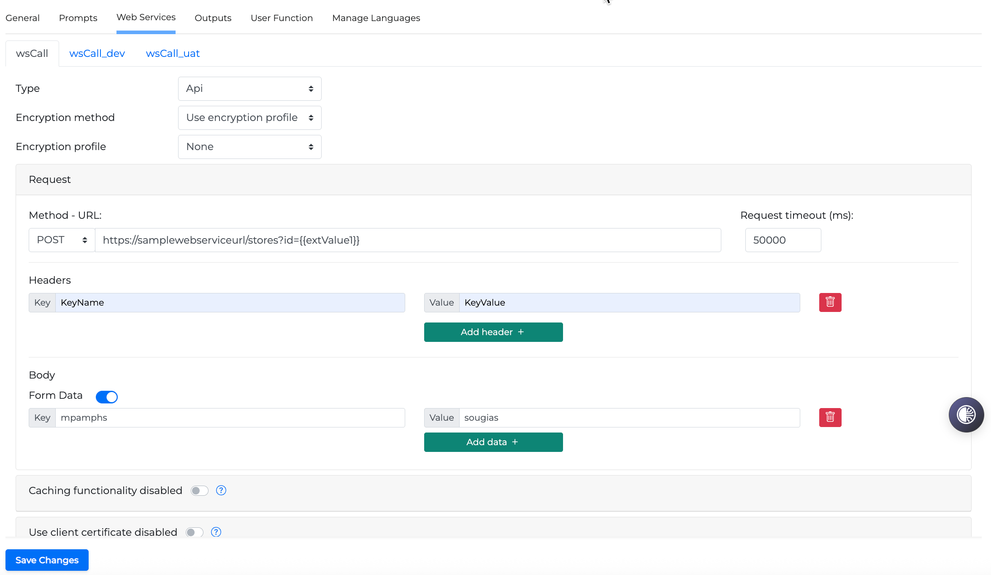This screenshot has width=991, height=575.
Task: Change the POST method dropdown
Action: (x=62, y=240)
